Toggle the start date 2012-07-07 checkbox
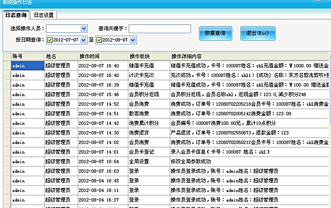 [x=50, y=40]
